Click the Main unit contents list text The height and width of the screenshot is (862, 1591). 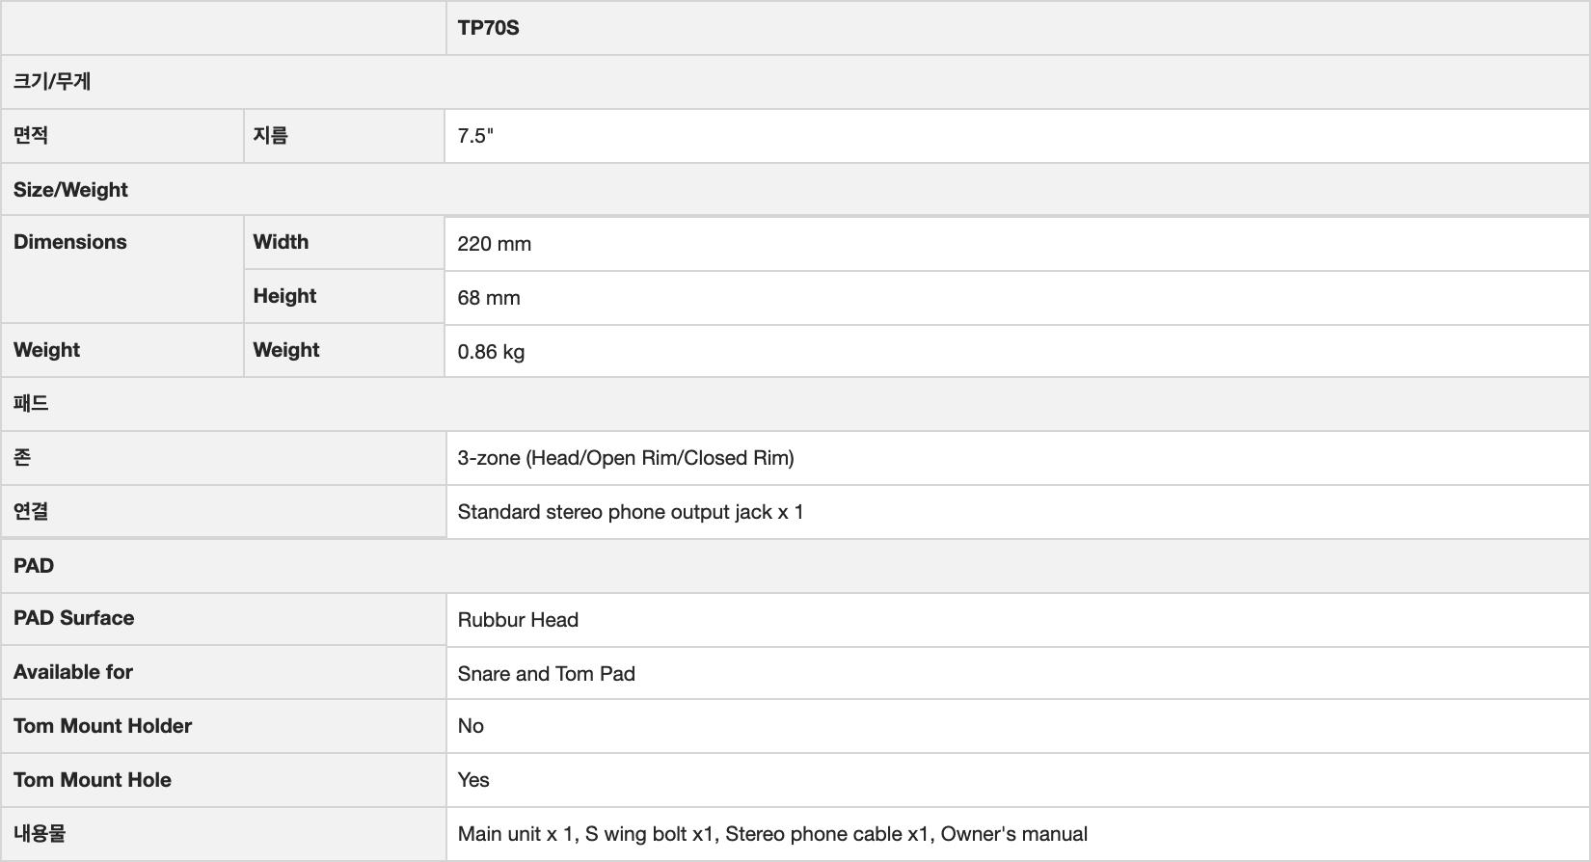pyautogui.click(x=771, y=834)
